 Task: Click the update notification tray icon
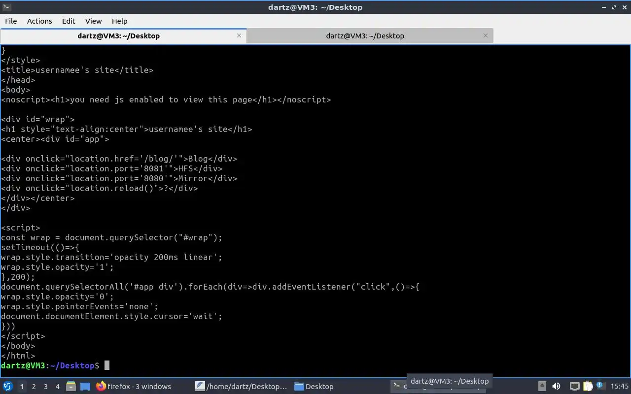(600, 387)
